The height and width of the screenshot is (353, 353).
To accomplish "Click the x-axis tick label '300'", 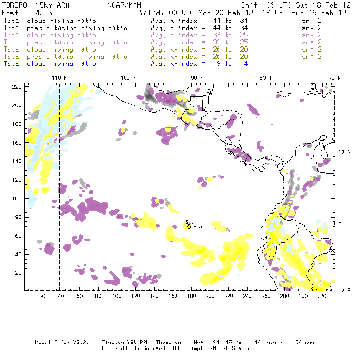I will tap(303, 296).
